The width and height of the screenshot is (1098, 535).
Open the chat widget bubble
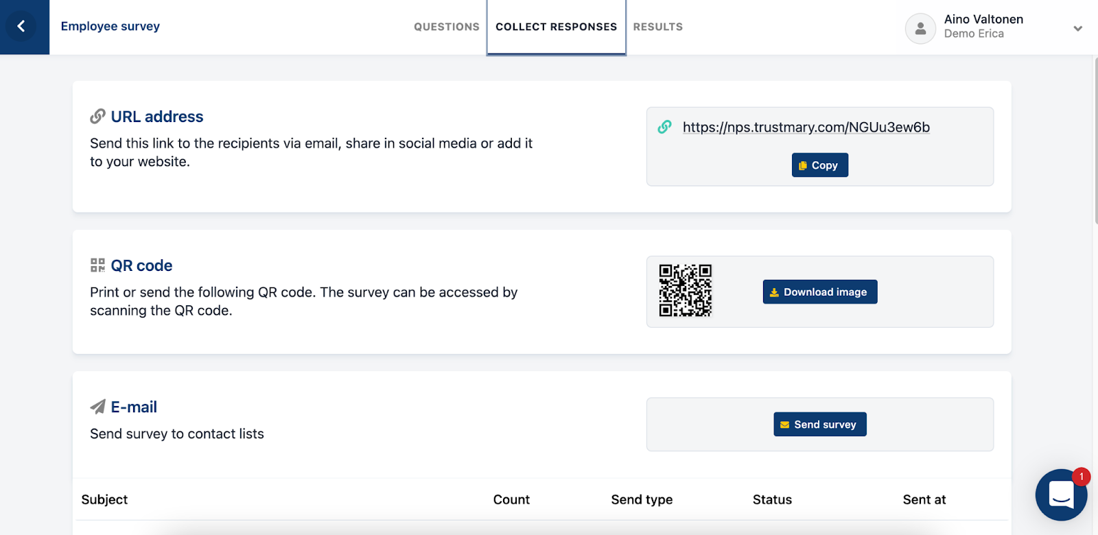[x=1061, y=495]
